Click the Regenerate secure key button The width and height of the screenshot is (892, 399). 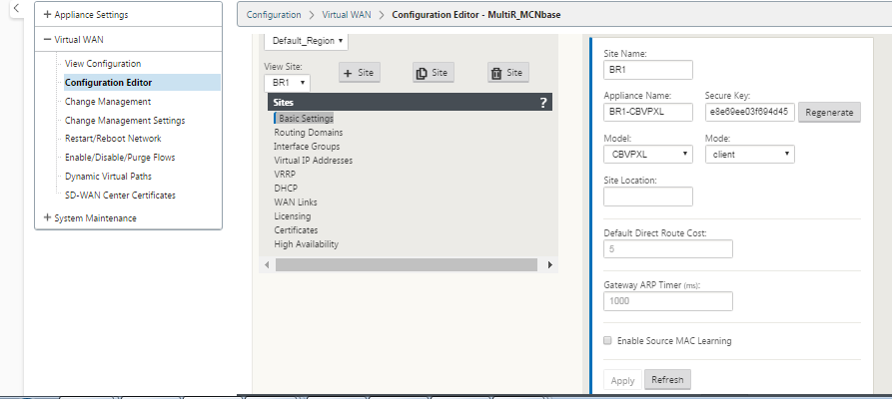(x=829, y=112)
